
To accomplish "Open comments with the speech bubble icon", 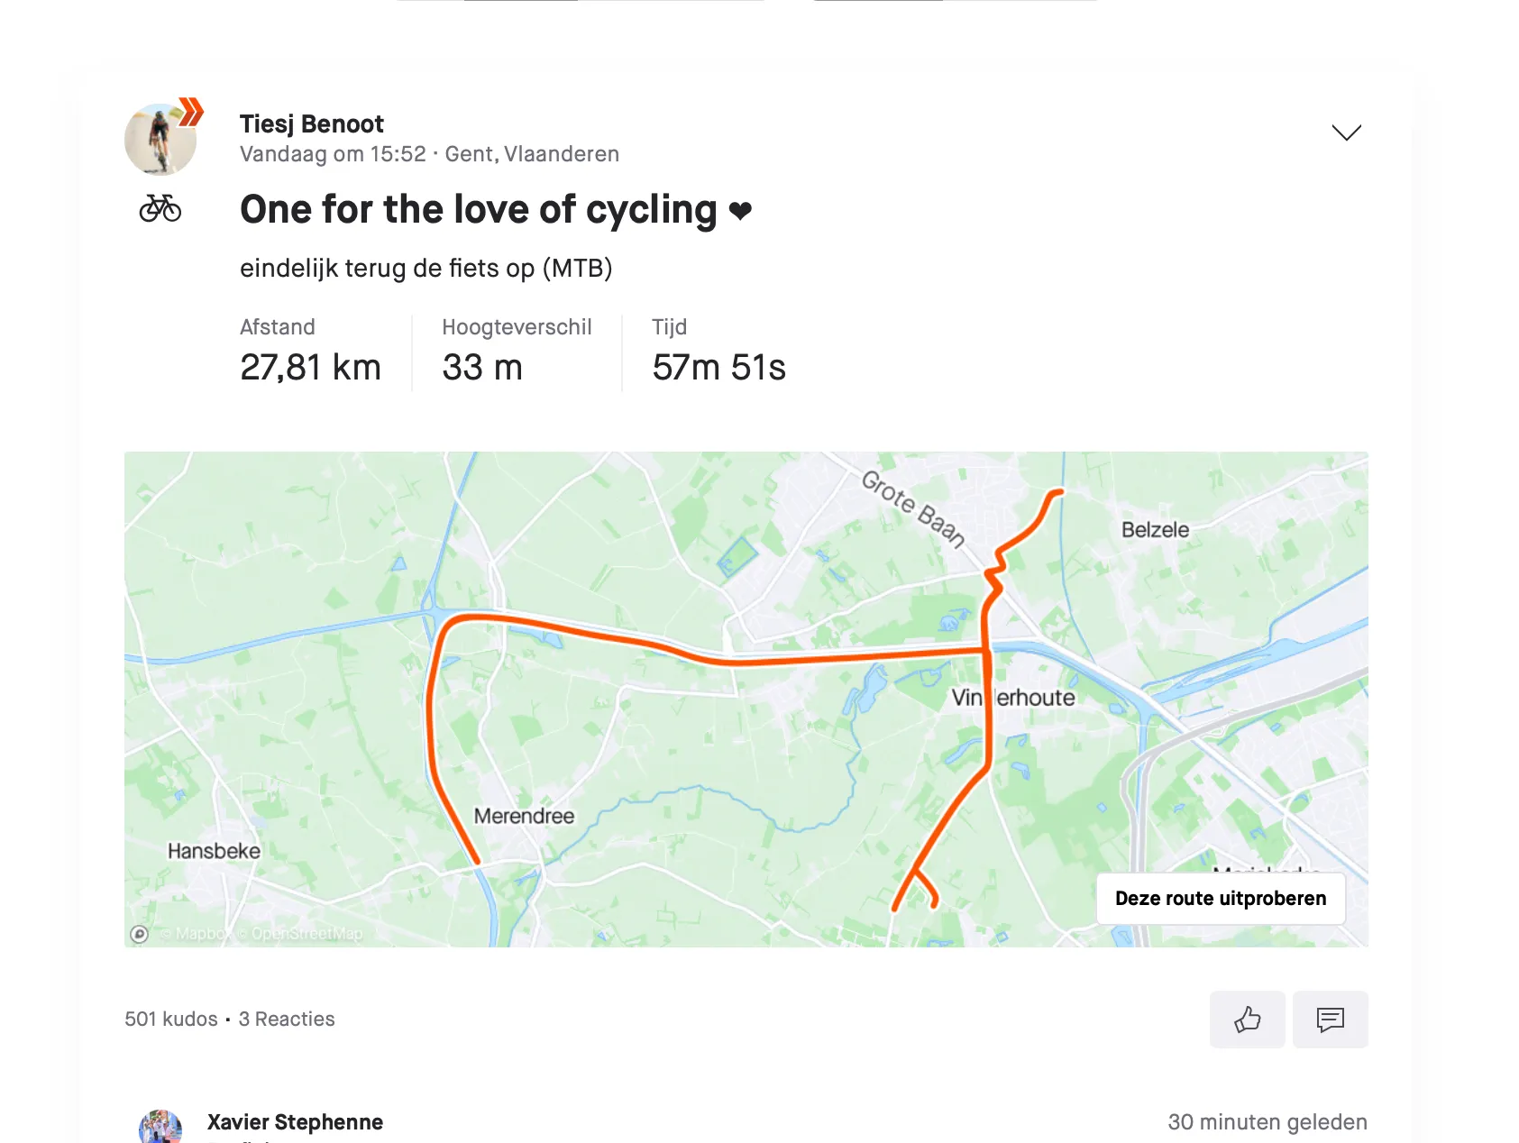I will pyautogui.click(x=1330, y=1020).
